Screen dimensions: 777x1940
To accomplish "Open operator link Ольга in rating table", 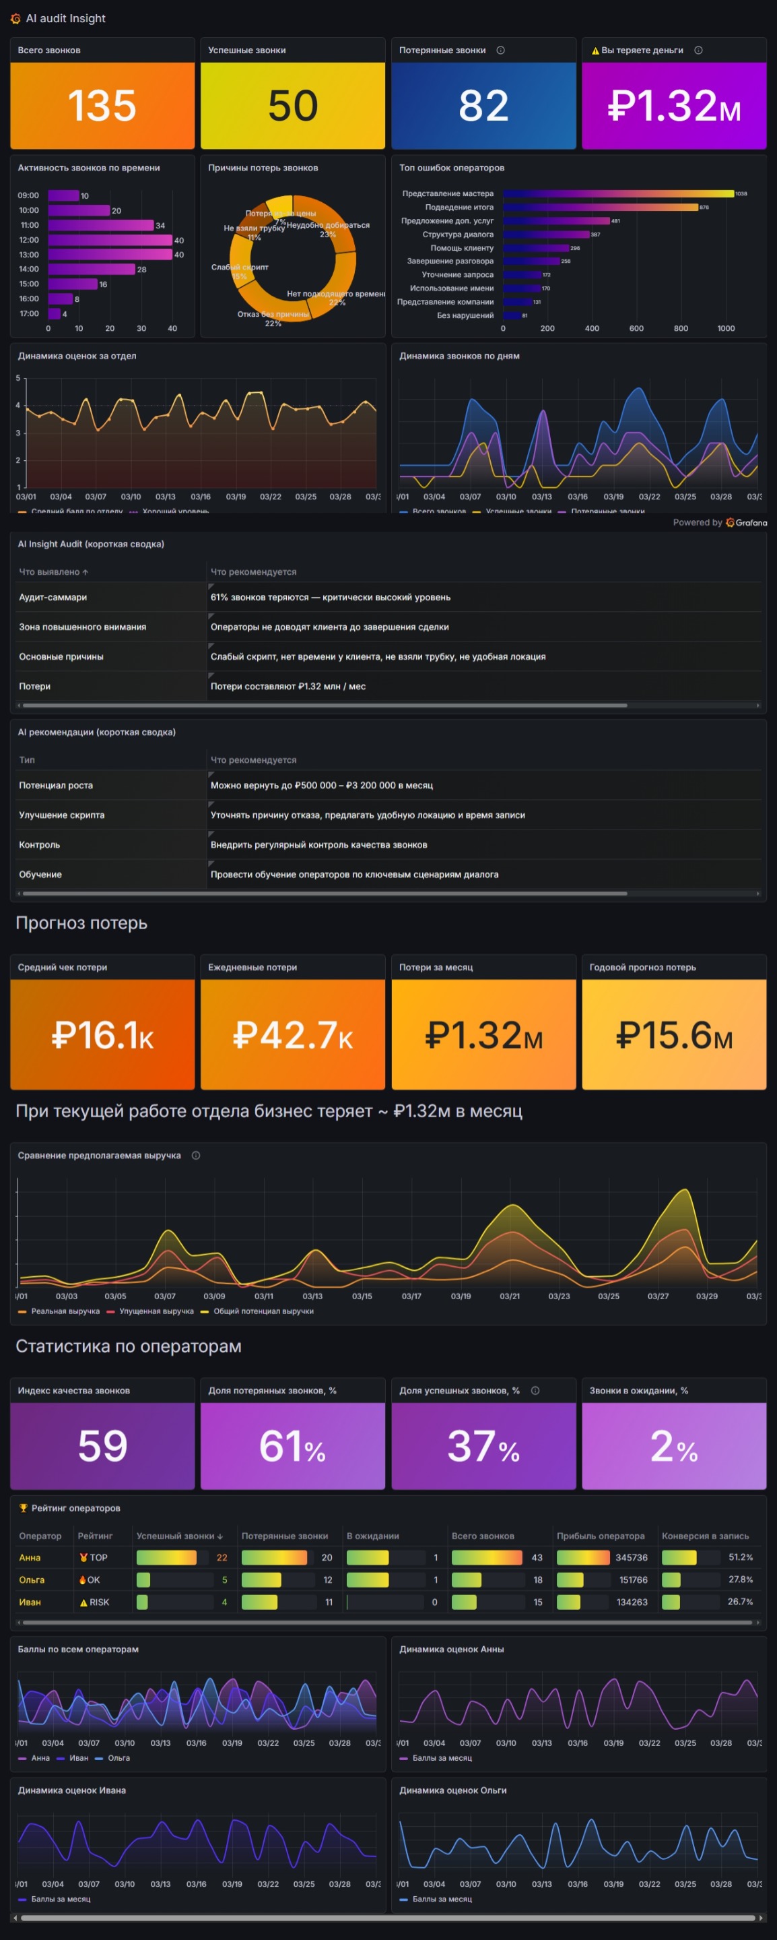I will pos(32,1580).
